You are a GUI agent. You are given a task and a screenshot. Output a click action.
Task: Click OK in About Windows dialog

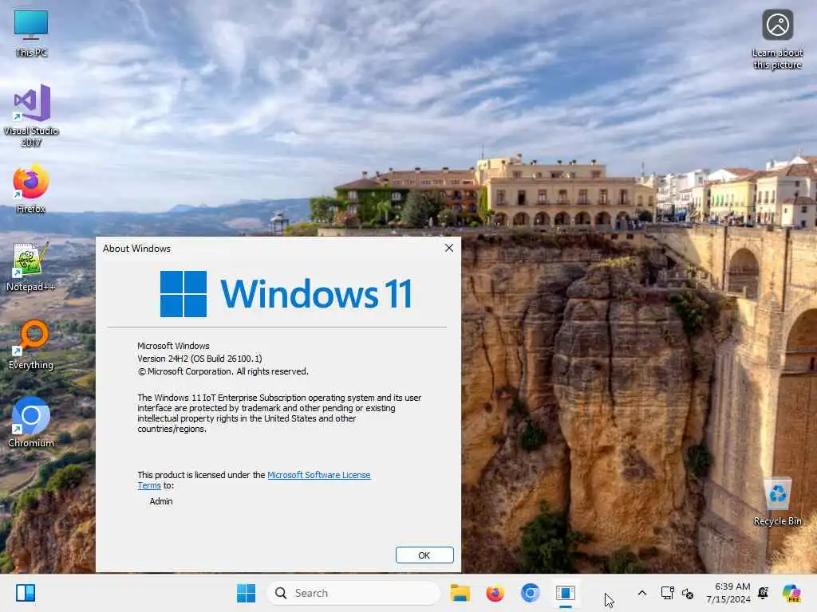[x=424, y=555]
